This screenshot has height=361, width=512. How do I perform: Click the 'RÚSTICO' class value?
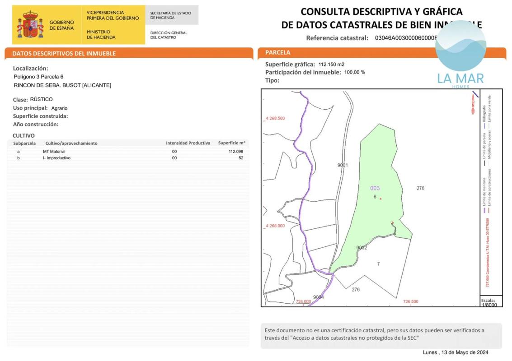(x=41, y=99)
